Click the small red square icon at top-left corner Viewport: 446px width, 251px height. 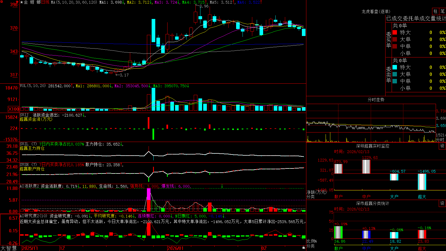coord(1,1)
